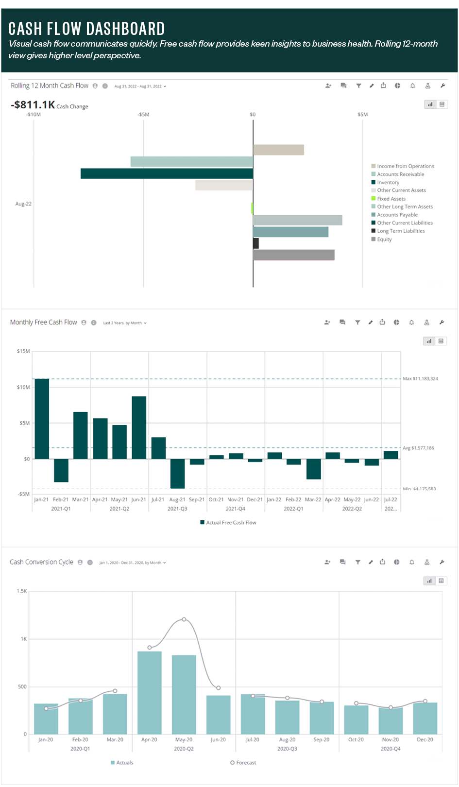
Task: Click the share/export icon in Rolling 12 Month Cash Flow
Action: coord(383,86)
